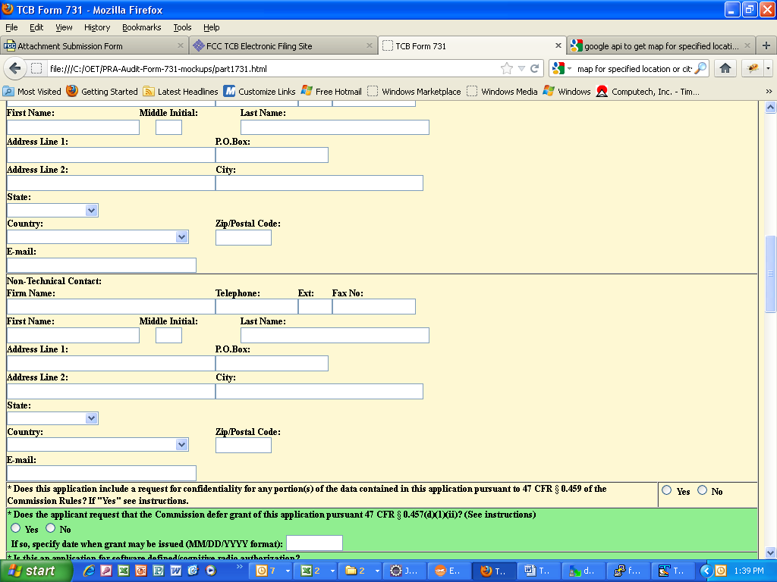Viewport: 777px width, 582px height.
Task: Select Yes for confidentiality request
Action: tap(667, 490)
